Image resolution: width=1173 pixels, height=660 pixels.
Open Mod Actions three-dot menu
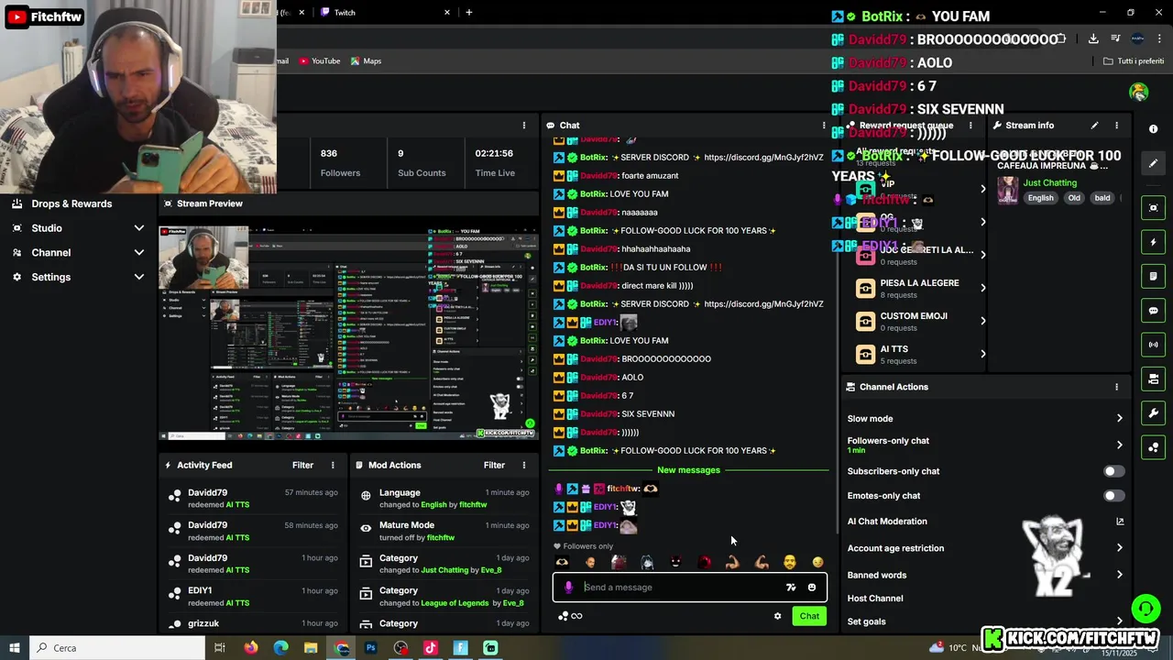(524, 465)
